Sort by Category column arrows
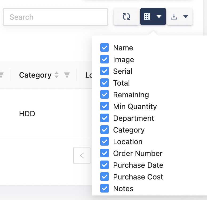 [x=57, y=75]
